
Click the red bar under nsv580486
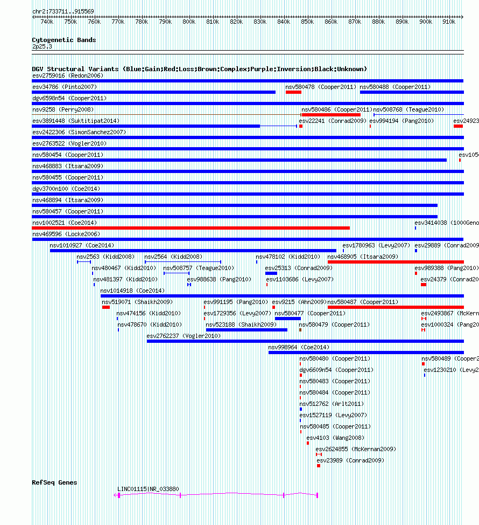(331, 115)
